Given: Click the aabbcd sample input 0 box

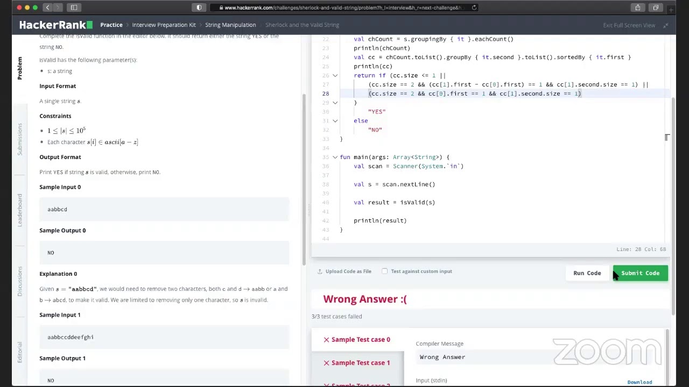Looking at the screenshot, I should pos(164,209).
